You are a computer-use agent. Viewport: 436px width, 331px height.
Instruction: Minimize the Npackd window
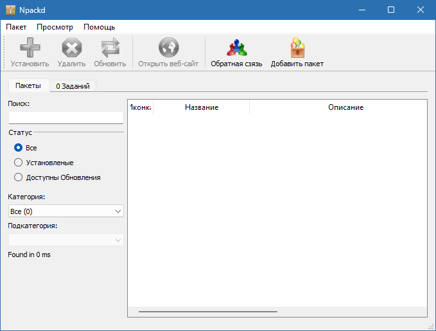coord(362,10)
